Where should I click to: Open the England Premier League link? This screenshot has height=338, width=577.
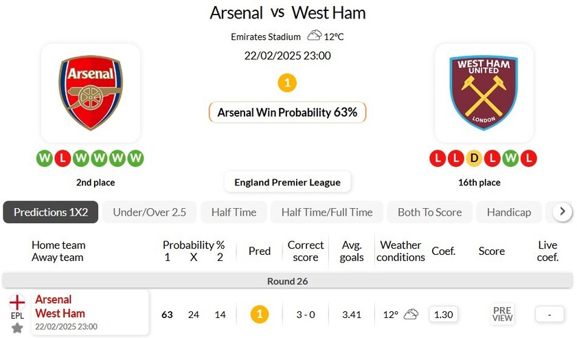coord(287,182)
